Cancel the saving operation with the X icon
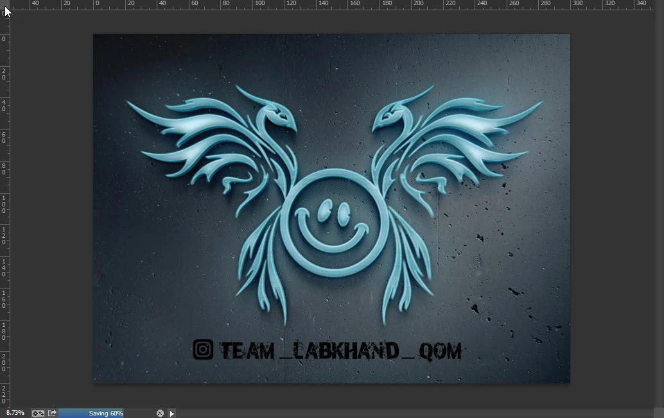Viewport: 664px width, 418px height. [160, 414]
